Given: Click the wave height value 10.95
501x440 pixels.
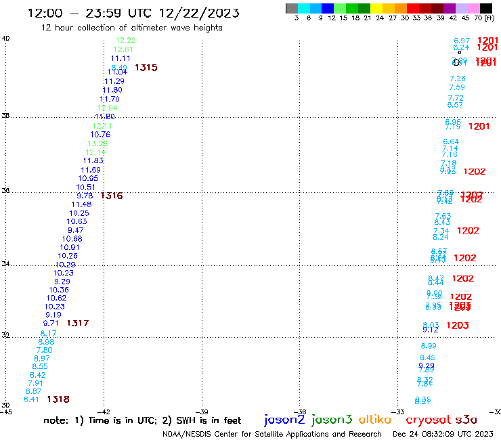Looking at the screenshot, I should (88, 178).
